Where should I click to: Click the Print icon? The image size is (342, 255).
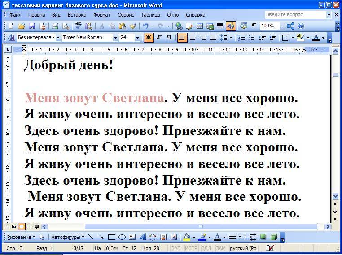coord(55,26)
